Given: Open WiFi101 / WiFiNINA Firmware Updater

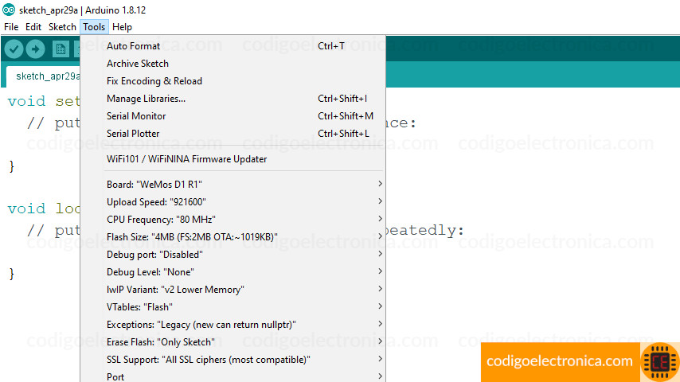Looking at the screenshot, I should click(x=233, y=159).
